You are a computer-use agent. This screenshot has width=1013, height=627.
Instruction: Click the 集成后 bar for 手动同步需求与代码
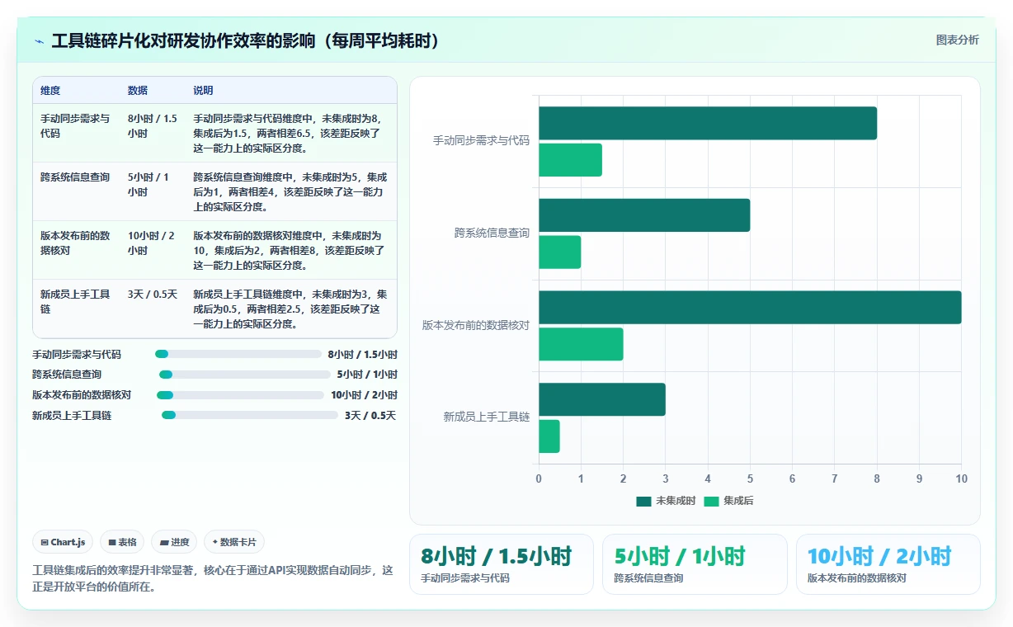tap(571, 160)
